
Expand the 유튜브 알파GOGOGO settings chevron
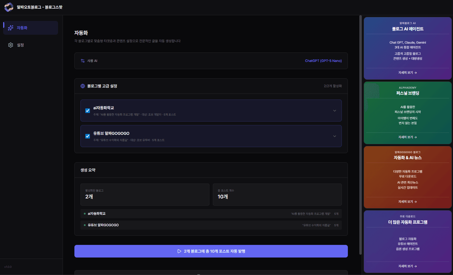334,136
